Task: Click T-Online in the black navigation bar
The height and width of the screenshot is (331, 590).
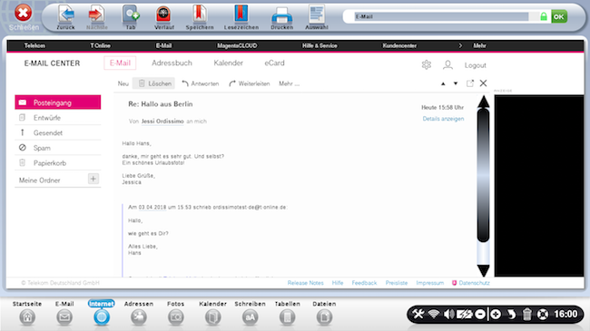Action: 100,45
